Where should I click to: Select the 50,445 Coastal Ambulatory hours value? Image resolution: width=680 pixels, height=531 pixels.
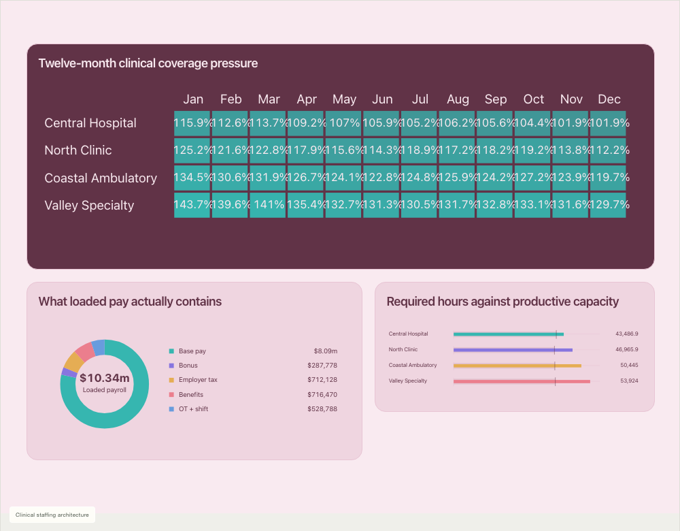coord(629,365)
